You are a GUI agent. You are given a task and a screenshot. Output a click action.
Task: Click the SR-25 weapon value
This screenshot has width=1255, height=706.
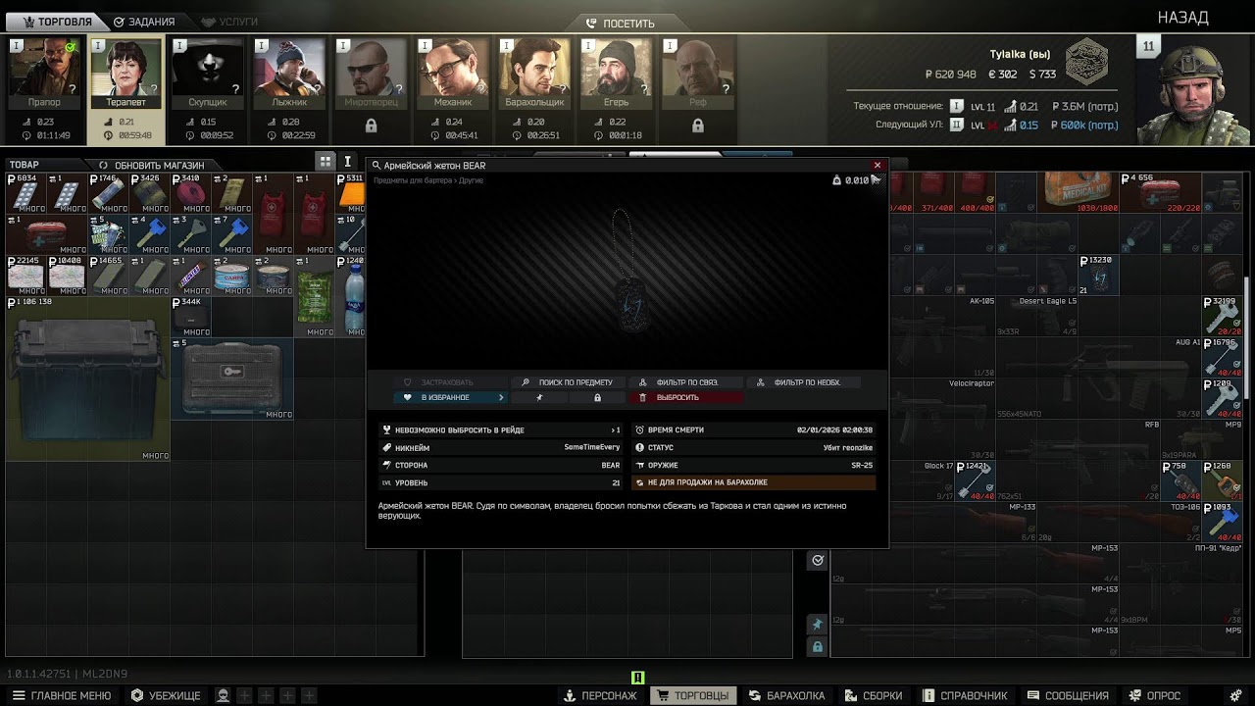coord(862,466)
